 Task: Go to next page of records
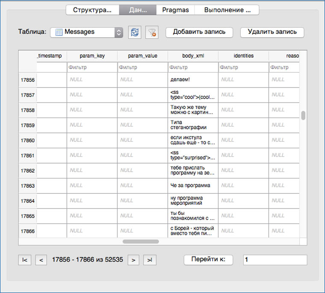pyautogui.click(x=133, y=260)
